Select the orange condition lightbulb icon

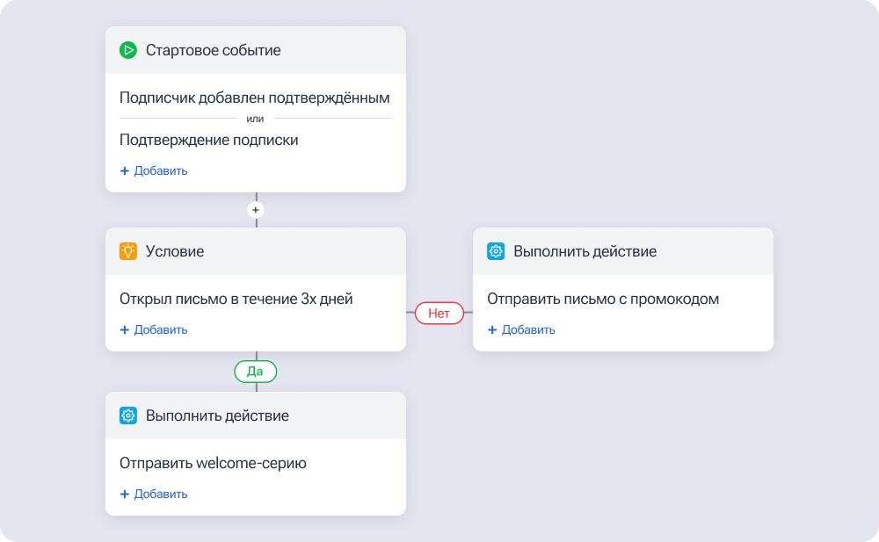click(127, 251)
